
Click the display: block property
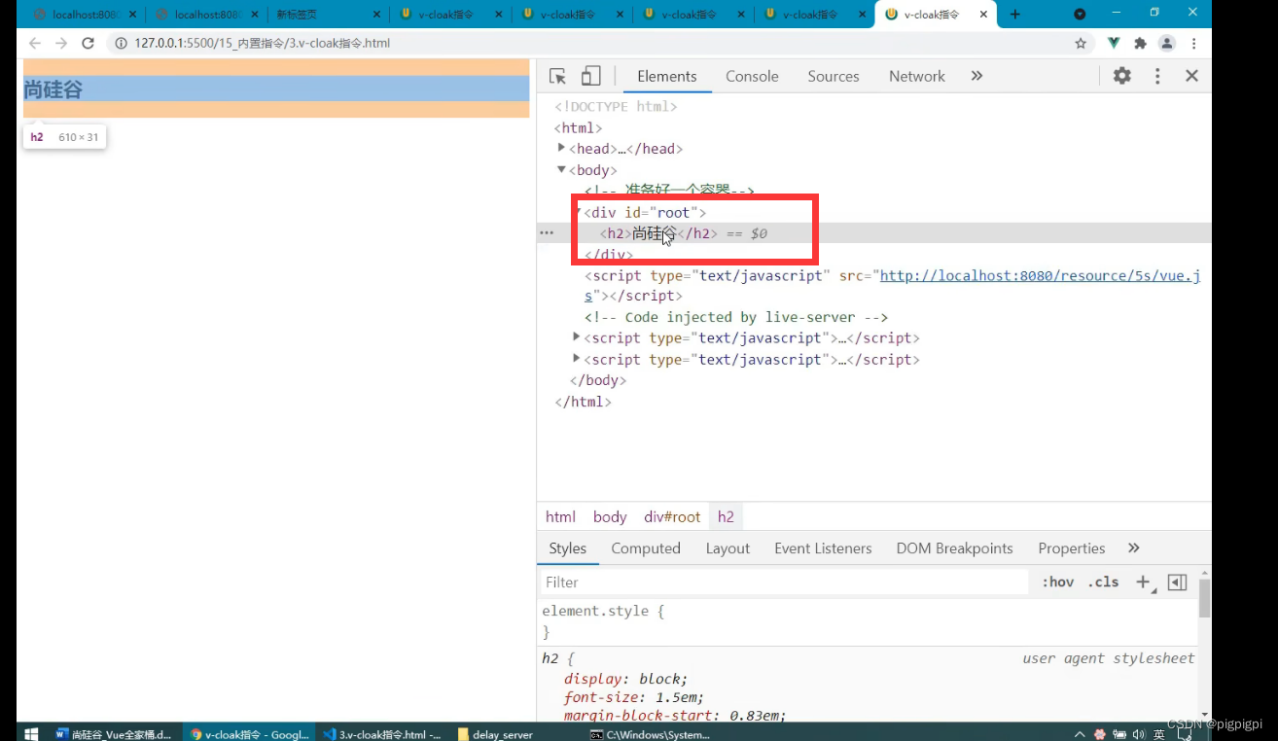pyautogui.click(x=625, y=679)
